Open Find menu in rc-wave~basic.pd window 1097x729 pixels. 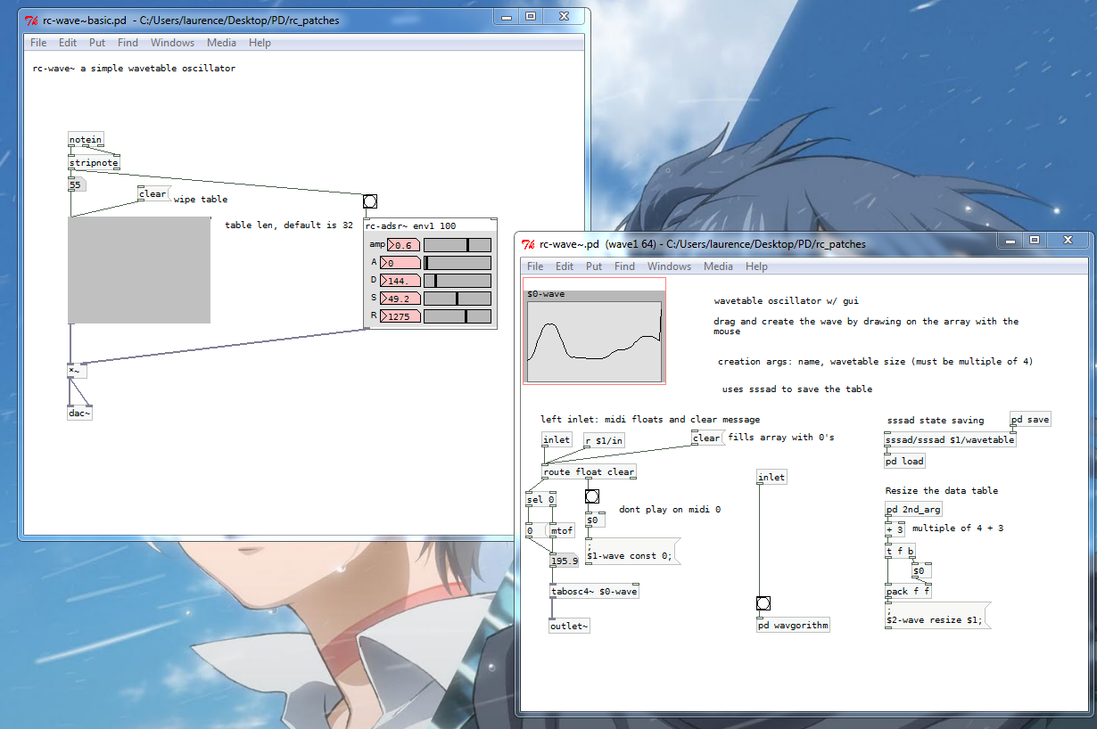[x=128, y=43]
